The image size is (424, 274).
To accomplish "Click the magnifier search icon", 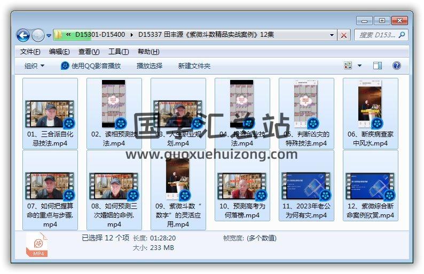I will click(402, 35).
